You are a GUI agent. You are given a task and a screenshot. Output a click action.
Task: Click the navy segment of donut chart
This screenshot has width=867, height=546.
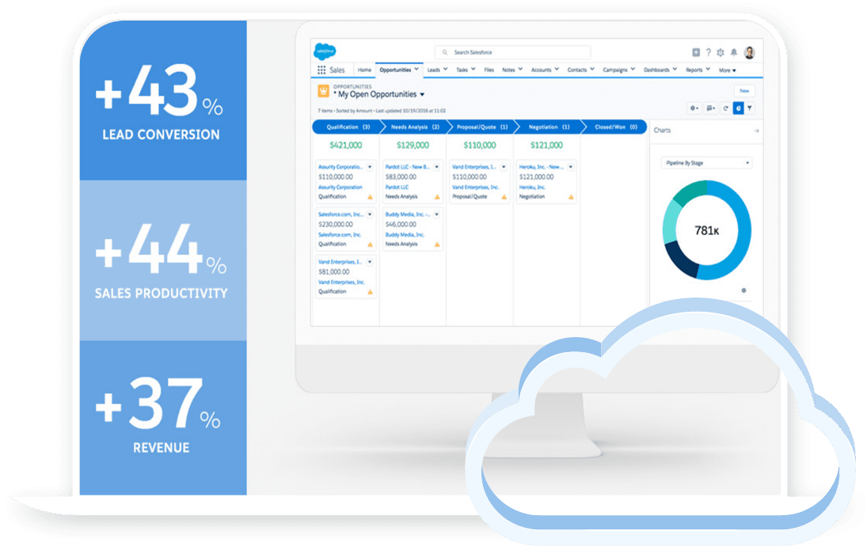click(x=679, y=261)
